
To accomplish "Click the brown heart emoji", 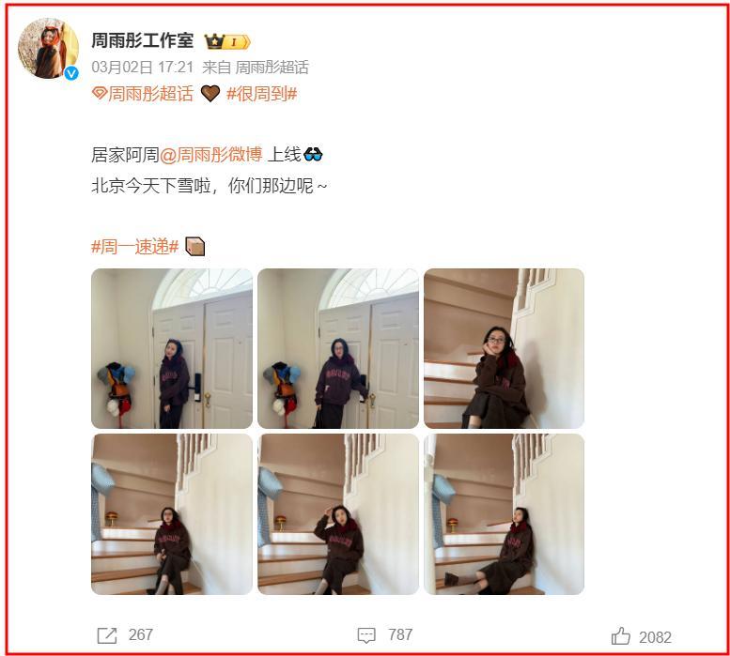I will (x=210, y=94).
